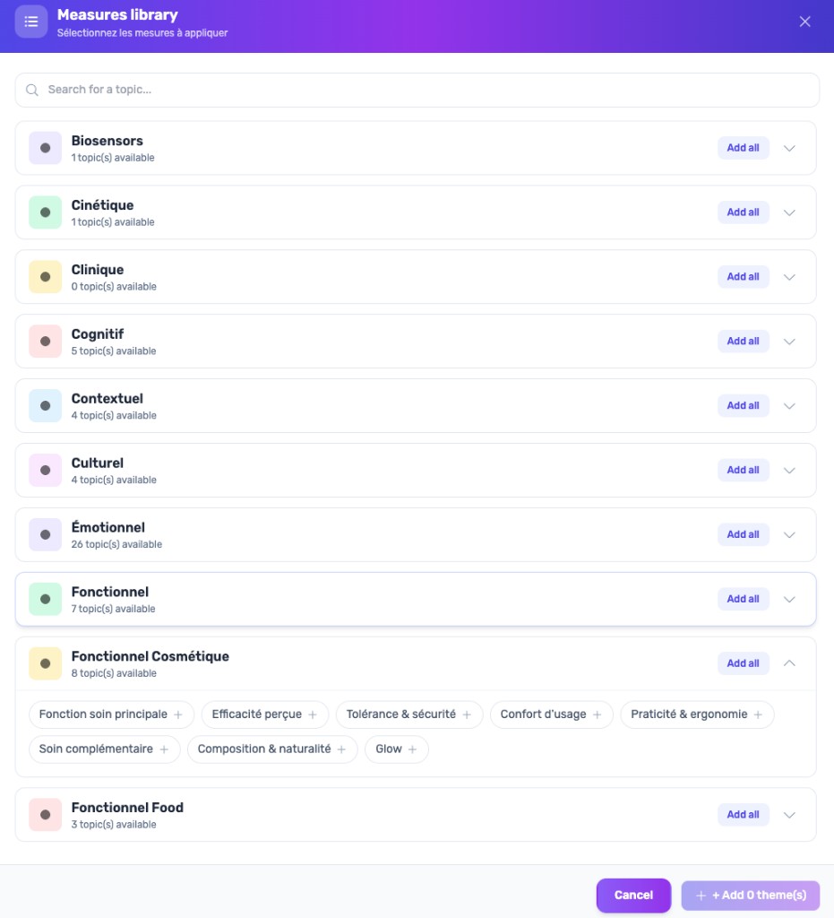Collapse the Fonctionnel Cosmétique section
The image size is (834, 918).
click(789, 663)
